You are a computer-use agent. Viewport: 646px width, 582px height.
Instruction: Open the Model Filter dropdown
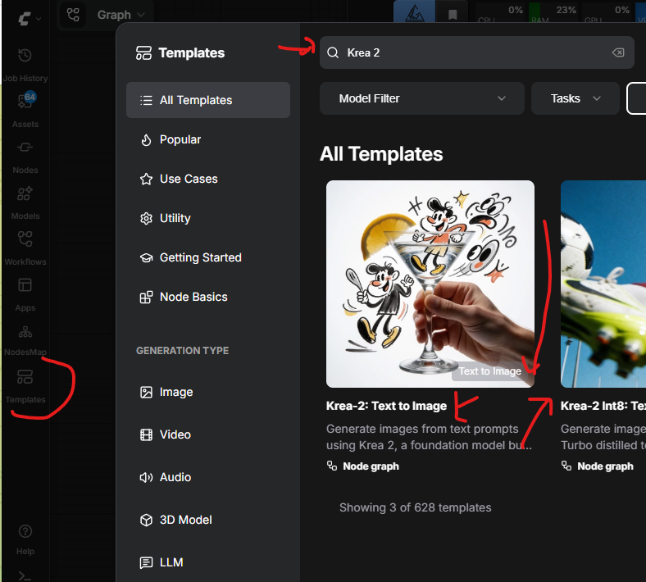[x=422, y=98]
